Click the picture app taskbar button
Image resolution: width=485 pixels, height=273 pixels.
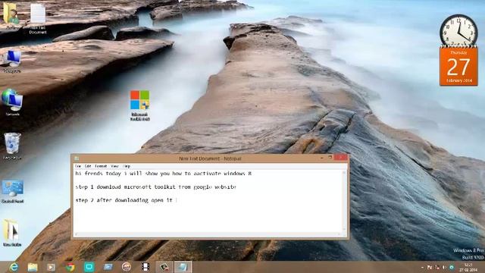coord(164,267)
